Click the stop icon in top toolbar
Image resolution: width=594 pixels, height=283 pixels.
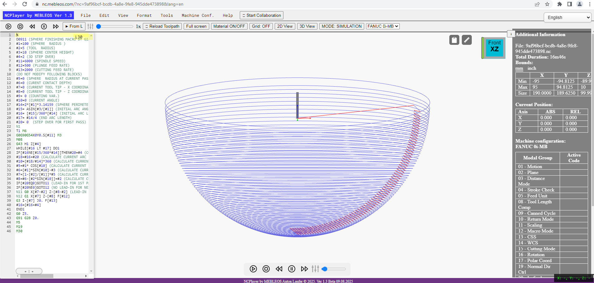pos(20,26)
